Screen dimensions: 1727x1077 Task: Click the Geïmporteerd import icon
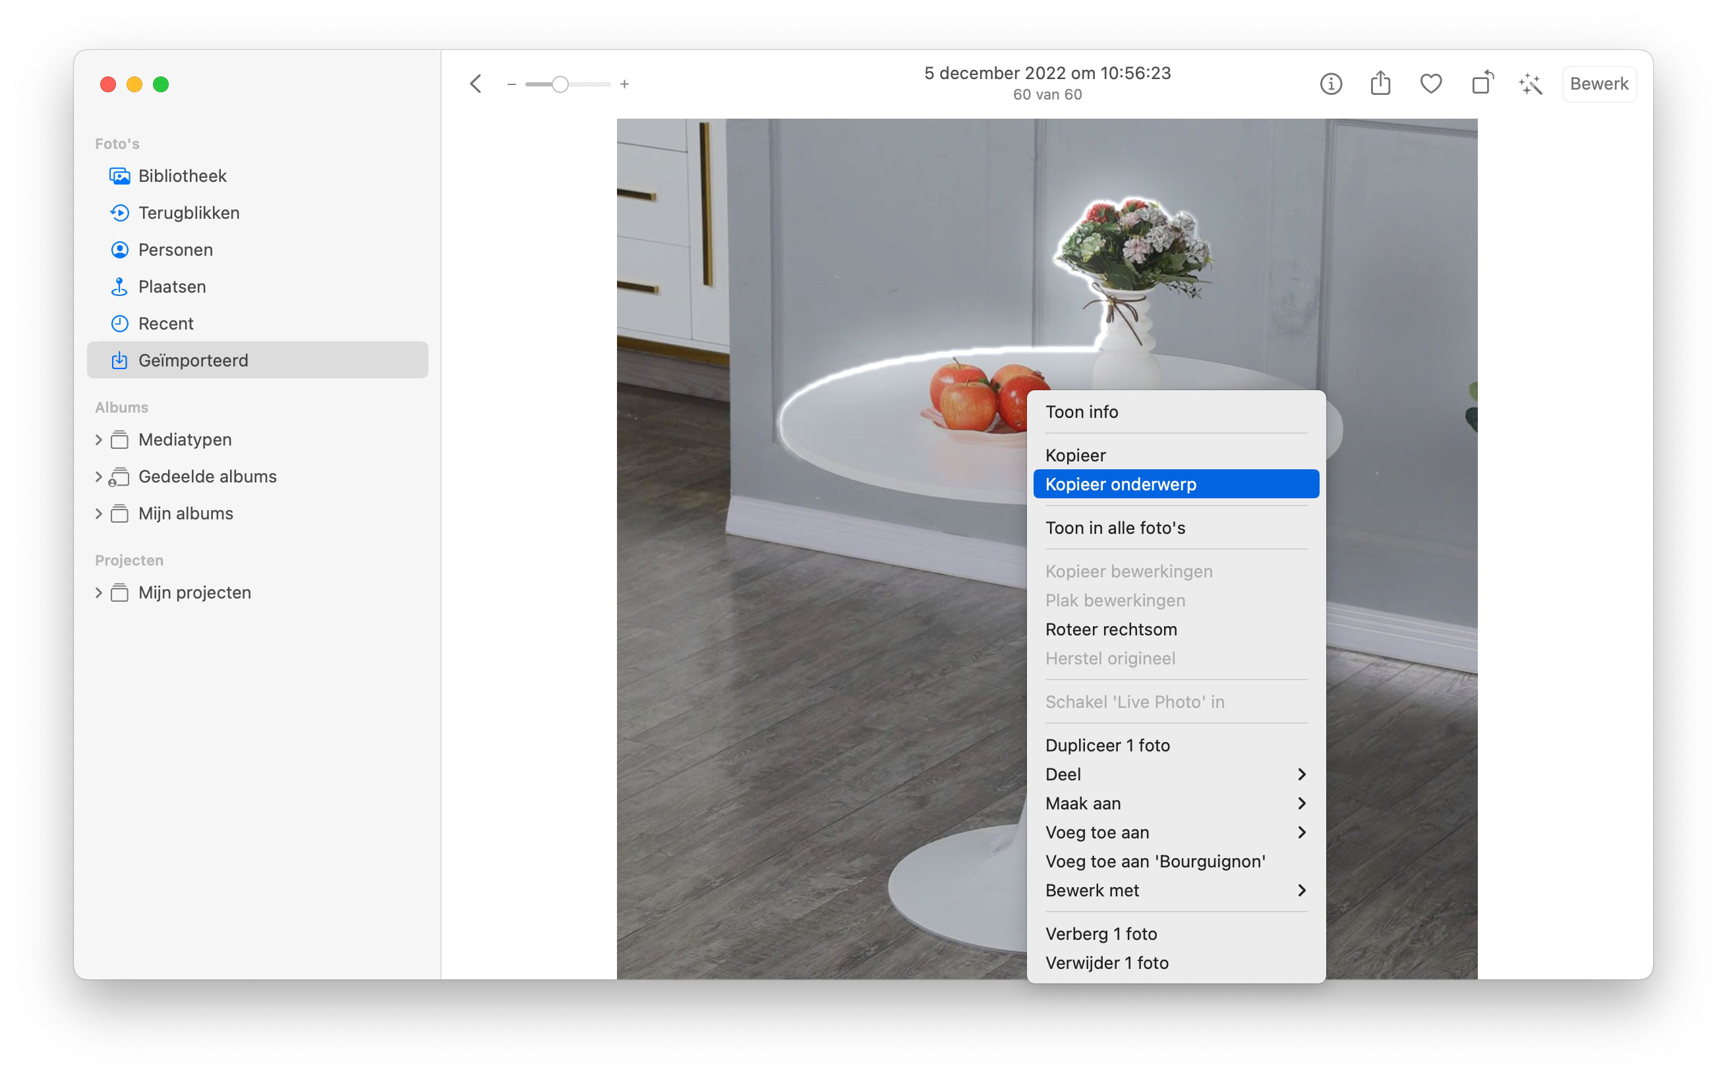coord(120,361)
